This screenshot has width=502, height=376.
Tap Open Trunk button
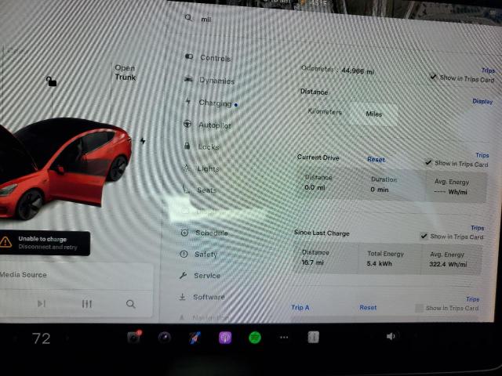pyautogui.click(x=125, y=73)
